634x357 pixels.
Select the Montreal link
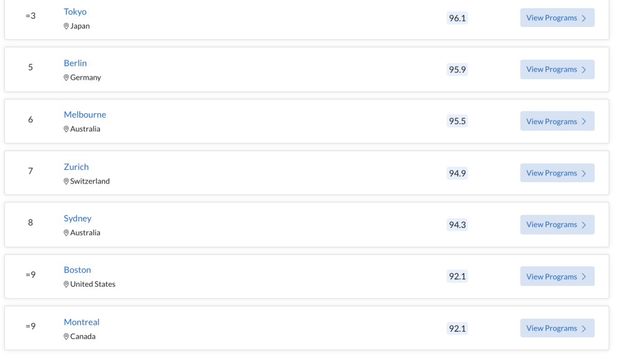click(82, 322)
